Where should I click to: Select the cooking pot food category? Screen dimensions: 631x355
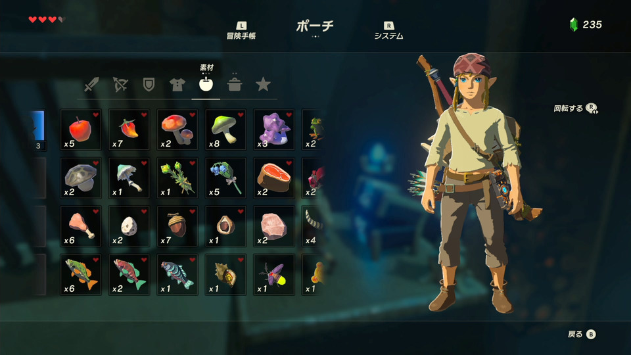pos(234,83)
